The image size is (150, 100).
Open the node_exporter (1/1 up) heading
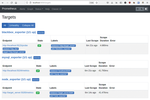[16, 79]
